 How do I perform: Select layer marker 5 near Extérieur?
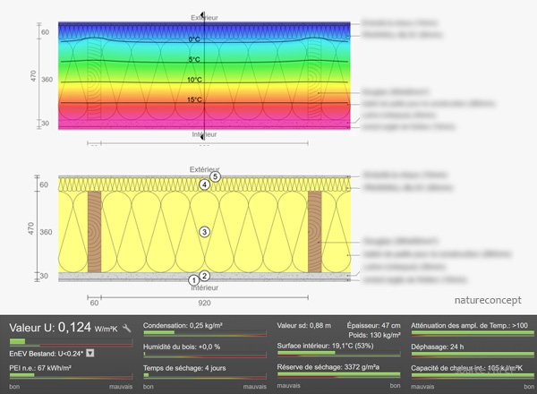pos(215,177)
